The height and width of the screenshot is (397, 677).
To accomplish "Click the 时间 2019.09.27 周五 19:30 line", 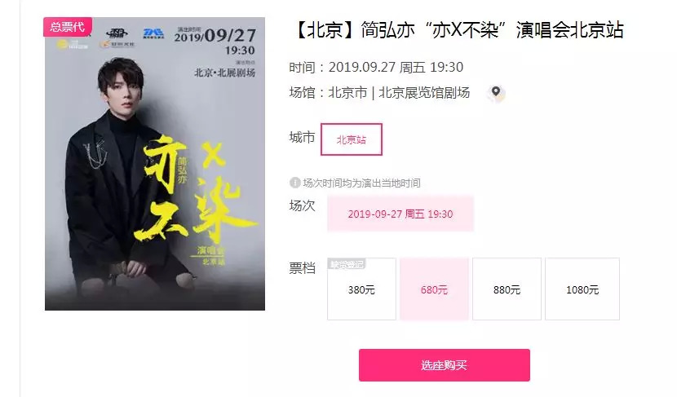I will point(376,68).
